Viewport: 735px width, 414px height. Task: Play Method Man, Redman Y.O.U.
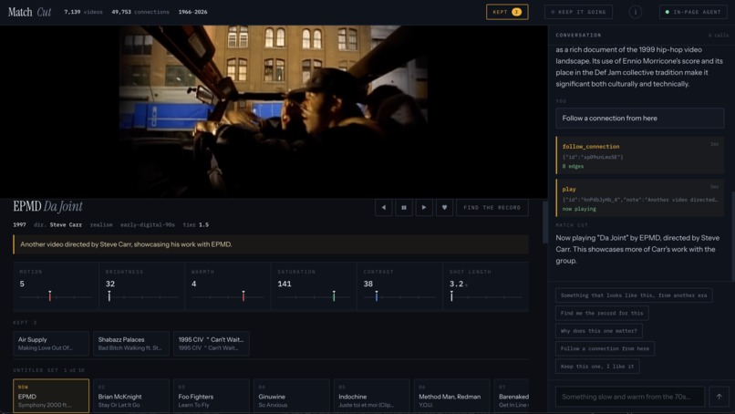click(x=452, y=396)
